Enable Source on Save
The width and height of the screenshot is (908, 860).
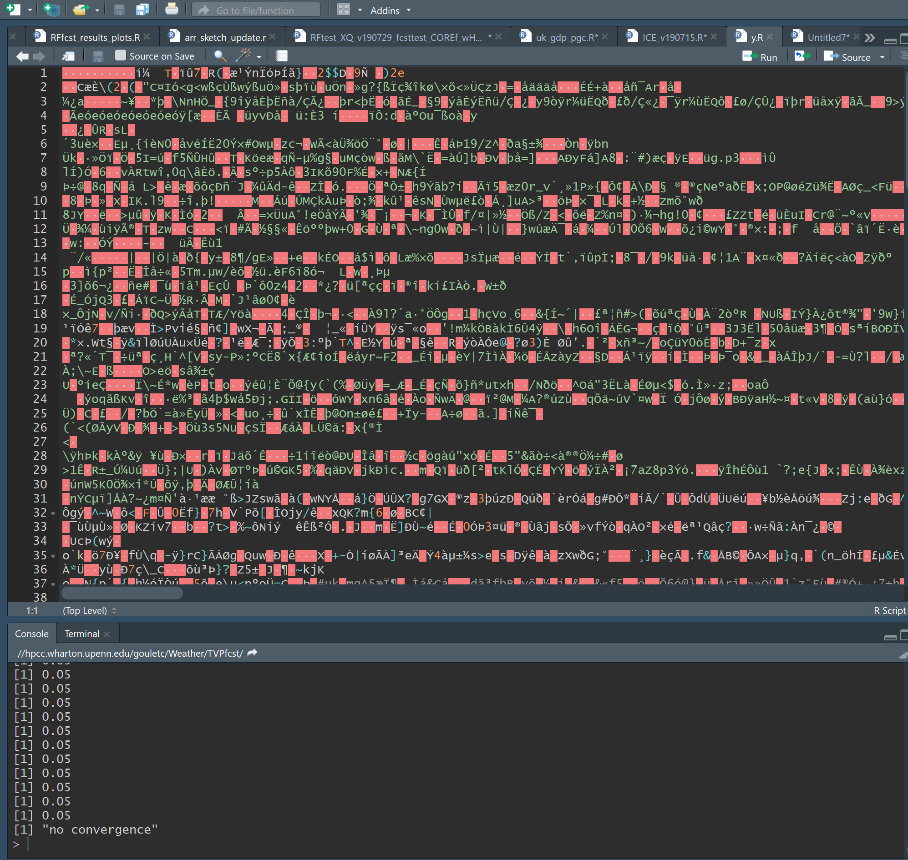click(x=120, y=55)
